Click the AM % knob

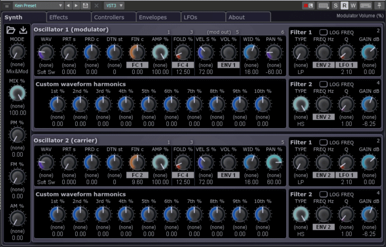(17, 218)
